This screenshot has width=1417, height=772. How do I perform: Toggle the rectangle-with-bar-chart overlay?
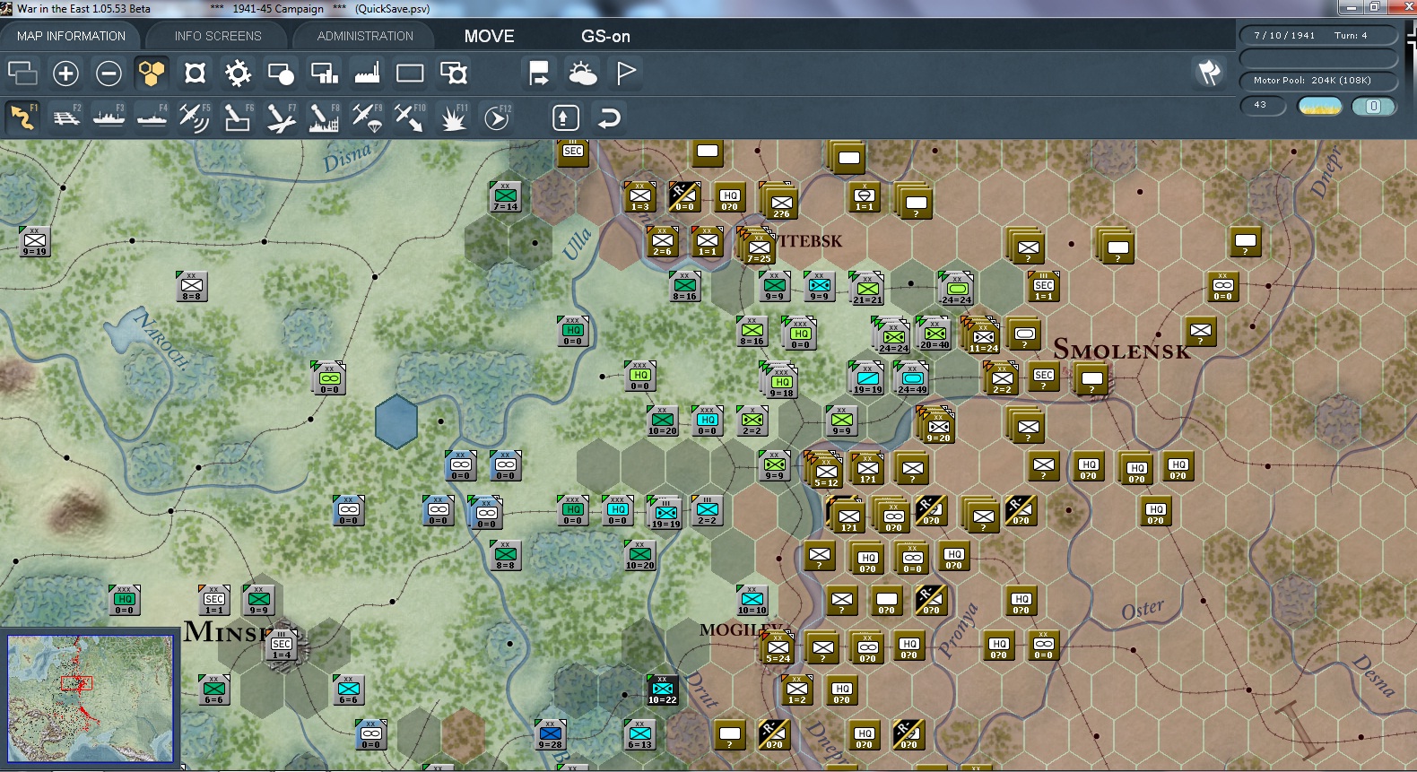pyautogui.click(x=324, y=73)
